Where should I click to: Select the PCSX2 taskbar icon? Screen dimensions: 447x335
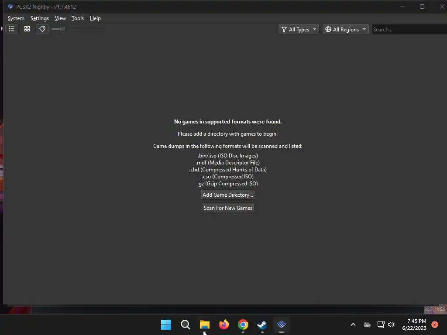tap(282, 325)
